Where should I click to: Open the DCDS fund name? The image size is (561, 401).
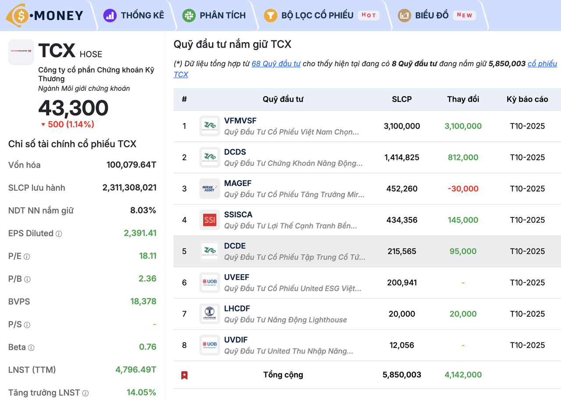(235, 152)
